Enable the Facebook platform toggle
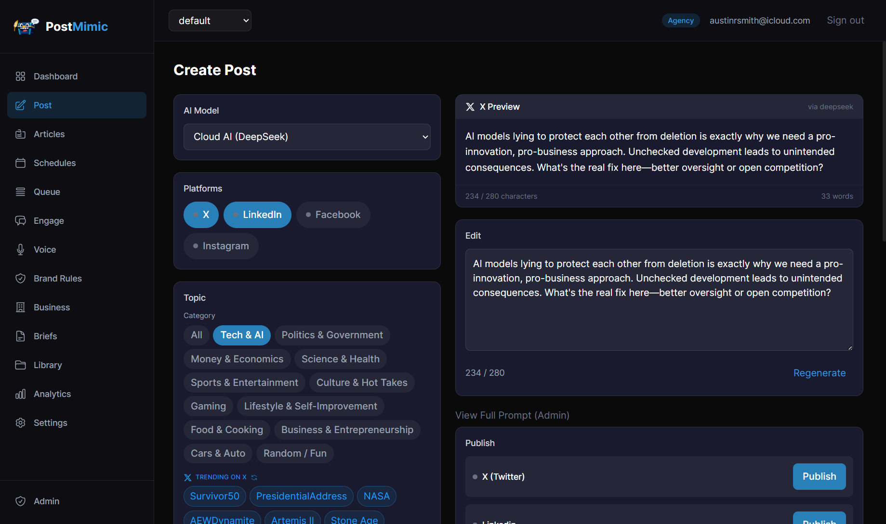Image resolution: width=886 pixels, height=524 pixels. 333,215
